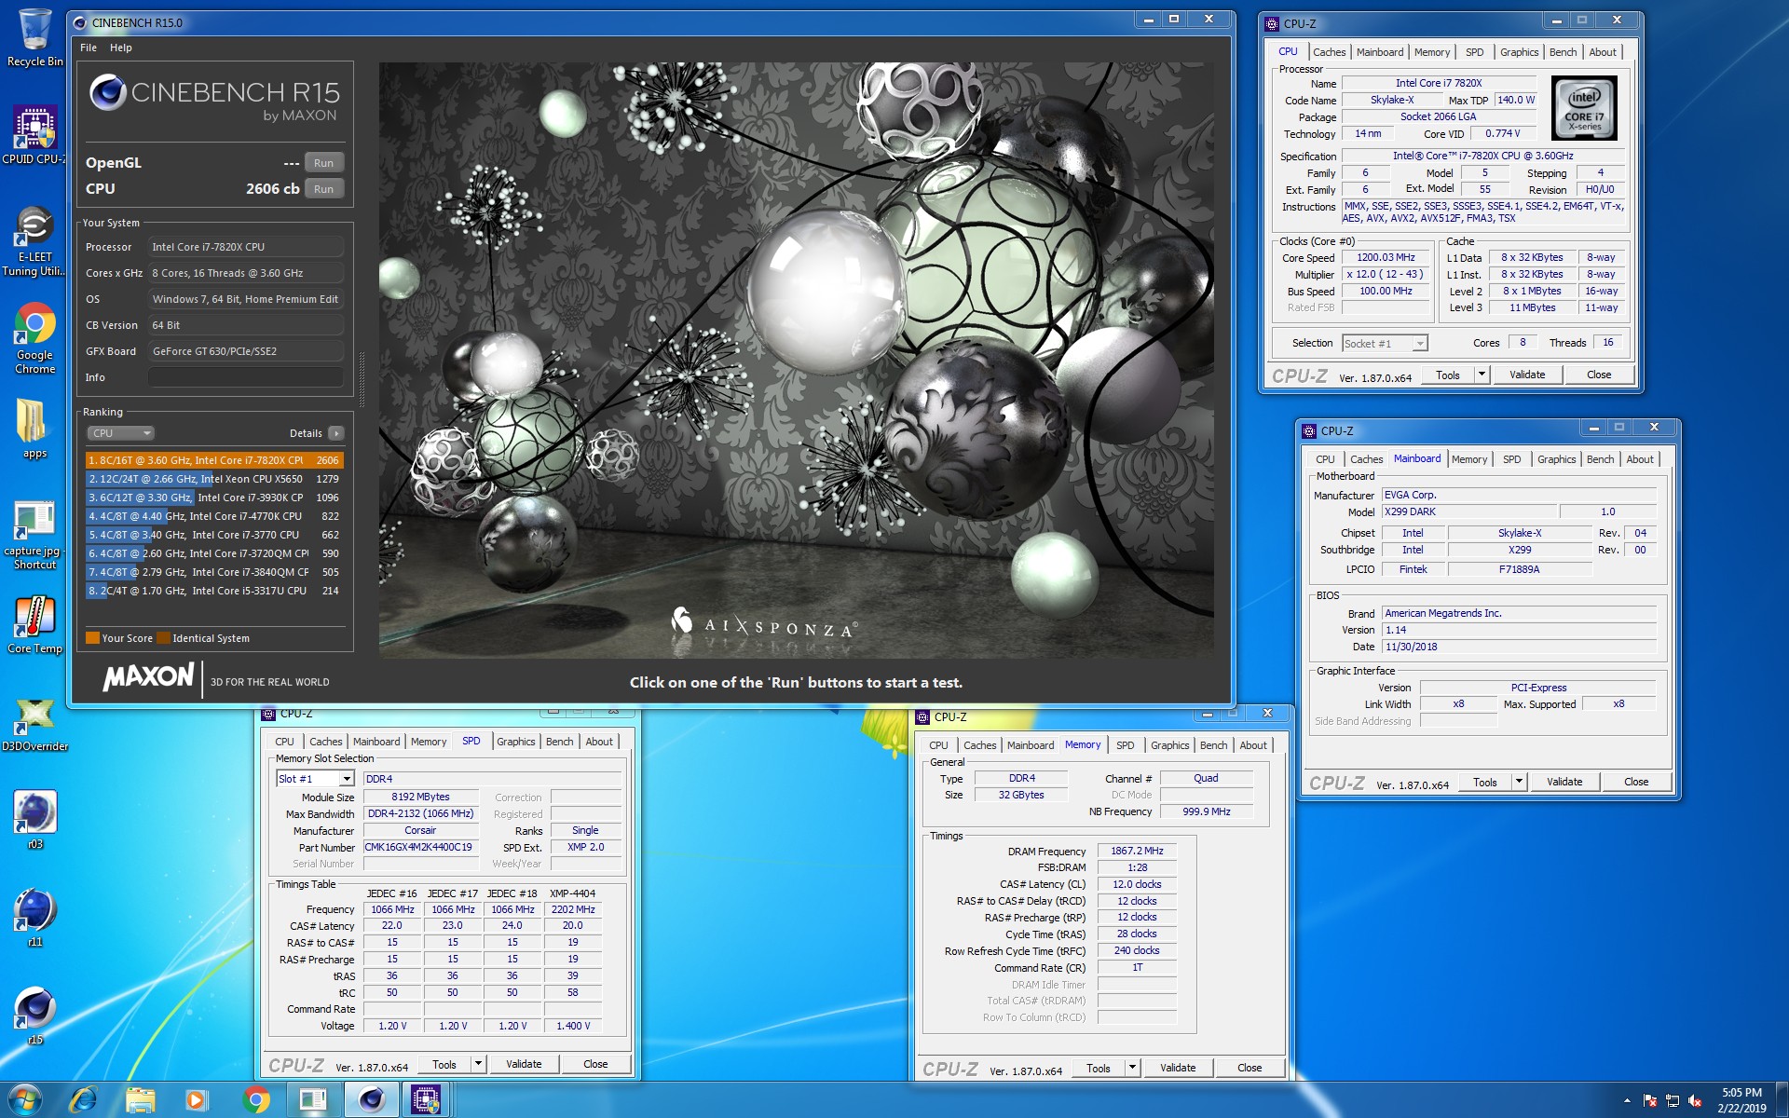Image resolution: width=1789 pixels, height=1118 pixels.
Task: Run the OpenGL benchmark
Action: 323,163
